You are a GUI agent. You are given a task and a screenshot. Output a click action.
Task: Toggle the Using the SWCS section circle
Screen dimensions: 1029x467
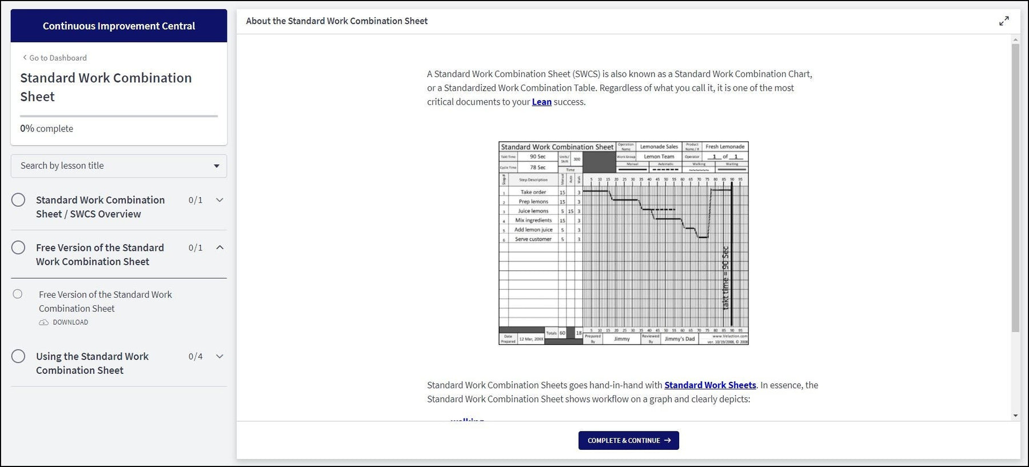point(18,356)
